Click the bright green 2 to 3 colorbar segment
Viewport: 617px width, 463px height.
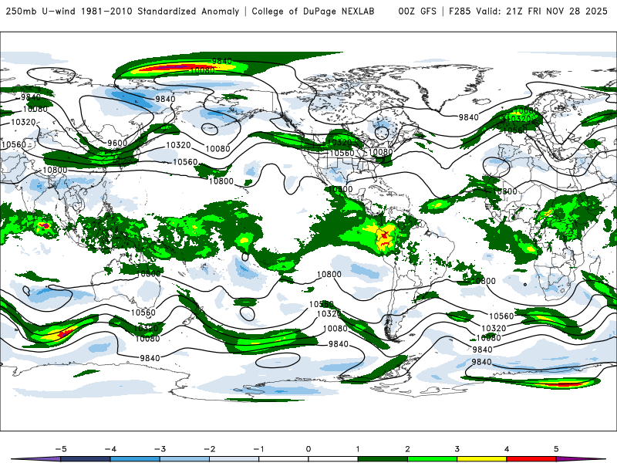tap(432, 459)
